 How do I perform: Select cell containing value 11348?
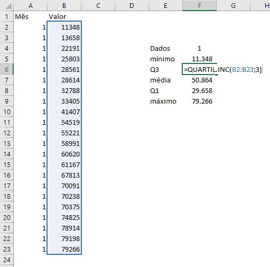tap(64, 27)
